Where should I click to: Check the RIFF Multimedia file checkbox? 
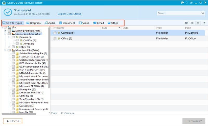click(13, 63)
